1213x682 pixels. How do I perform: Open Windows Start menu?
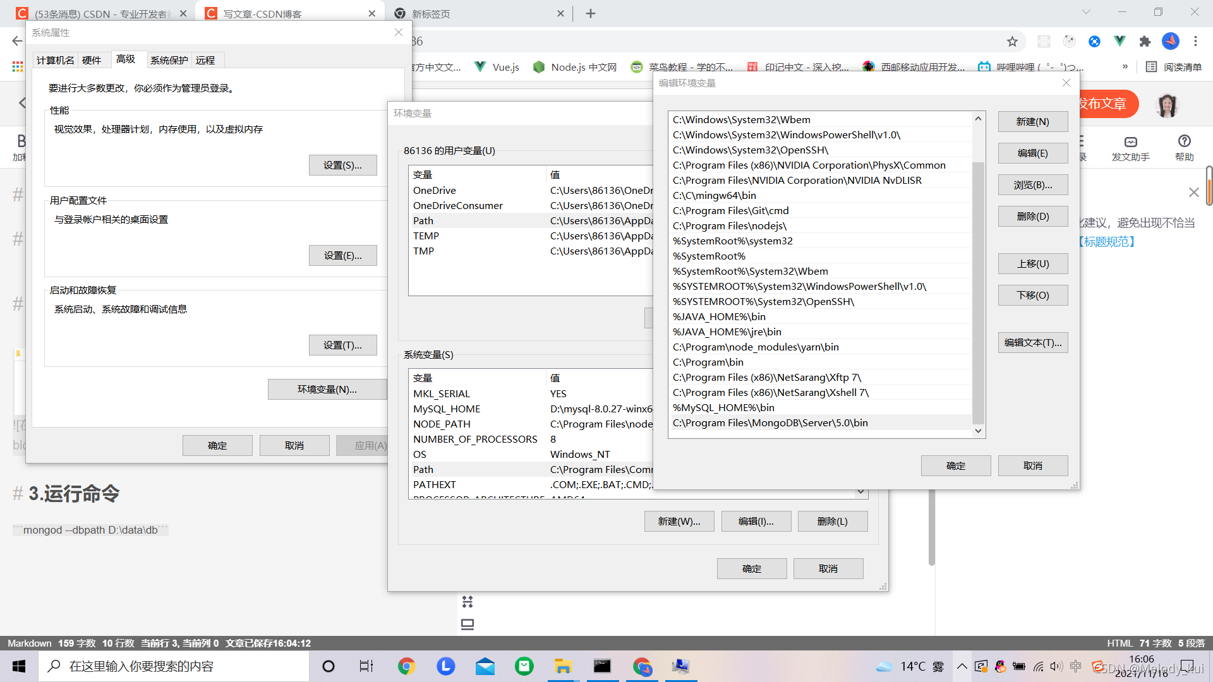(x=19, y=666)
